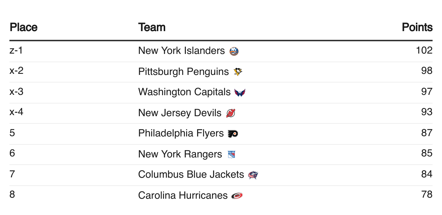This screenshot has width=442, height=215.
Task: Click the Pittsburgh Penguins logo icon
Action: [238, 72]
